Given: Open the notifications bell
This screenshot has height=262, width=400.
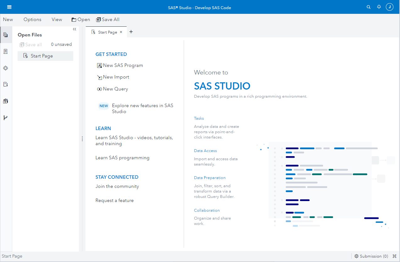Looking at the screenshot, I should [x=379, y=7].
